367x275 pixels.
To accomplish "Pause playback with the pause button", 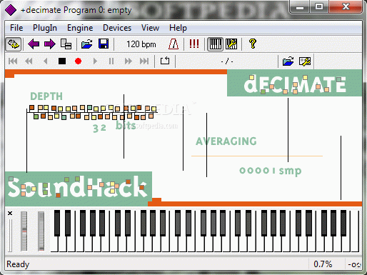I will [111, 61].
